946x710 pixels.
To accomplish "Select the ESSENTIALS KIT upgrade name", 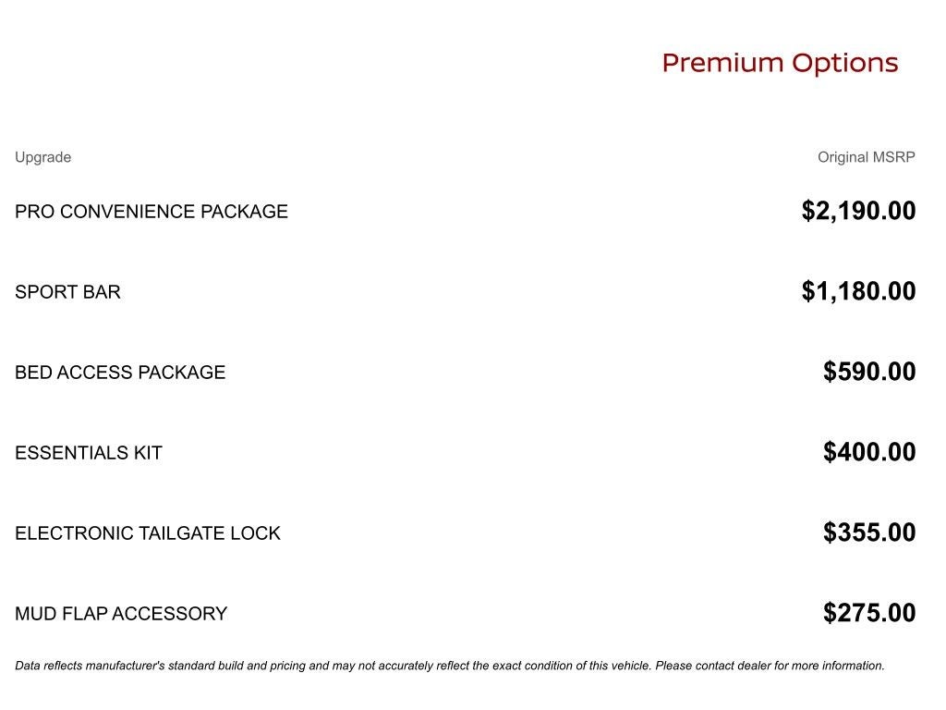I will (89, 453).
